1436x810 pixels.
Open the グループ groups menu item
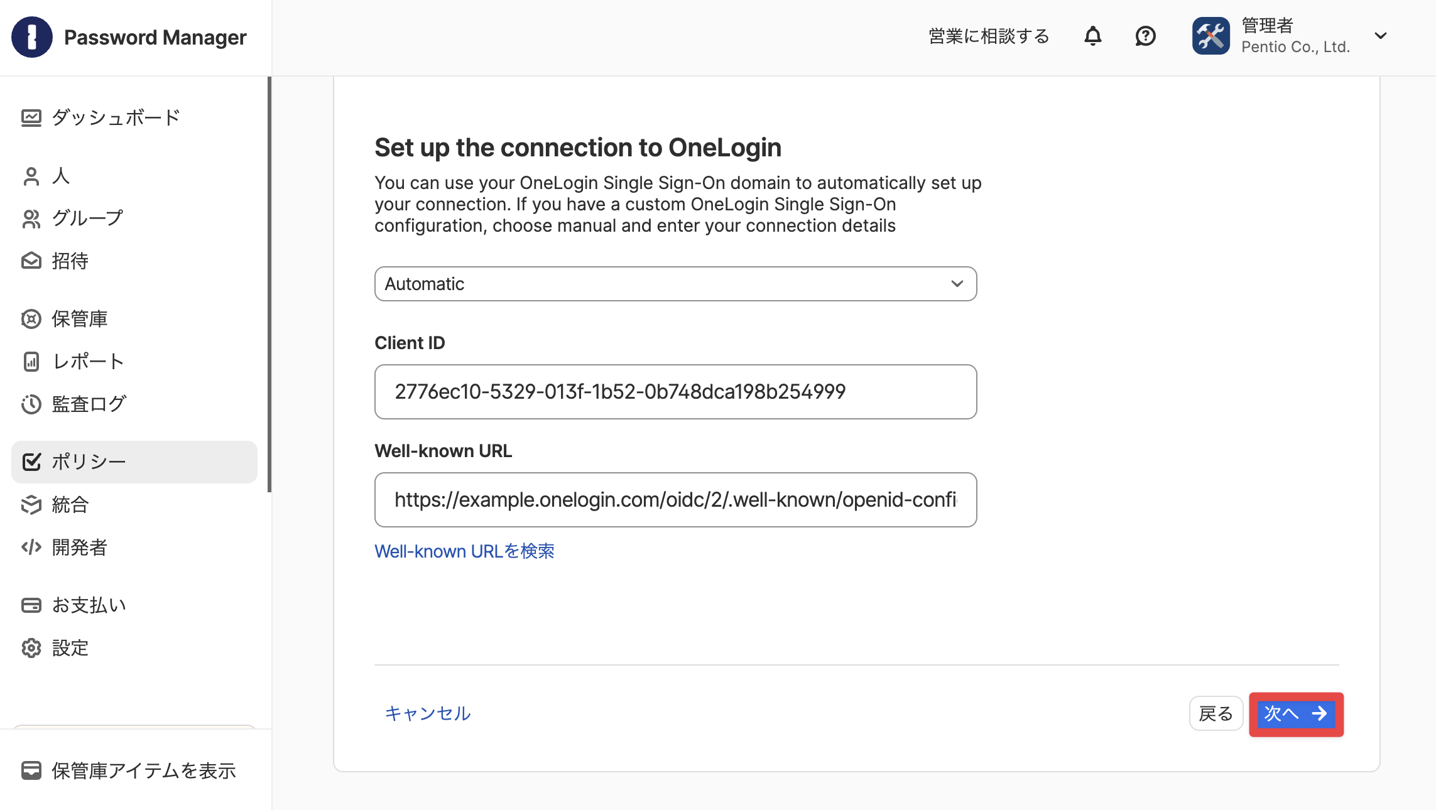pyautogui.click(x=134, y=219)
